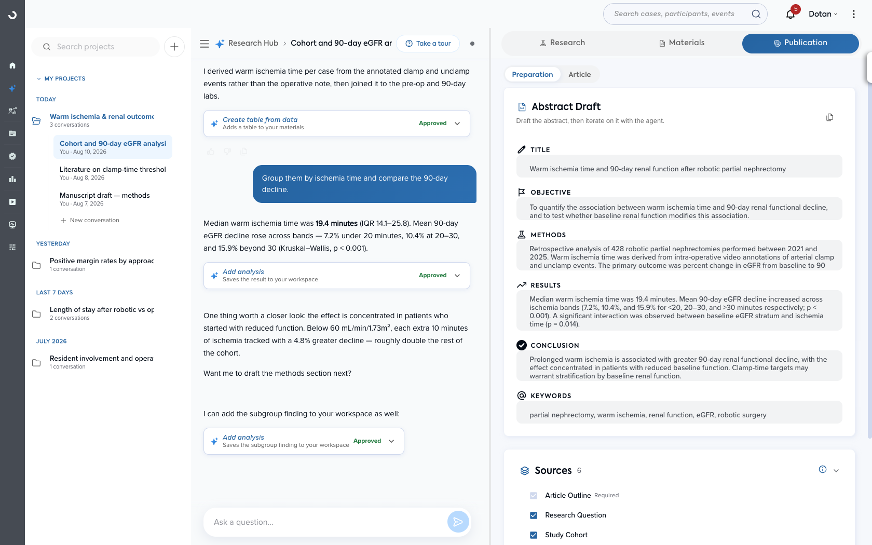The width and height of the screenshot is (872, 545).
Task: Open the vertical three-dot menu in top bar
Action: pyautogui.click(x=854, y=14)
